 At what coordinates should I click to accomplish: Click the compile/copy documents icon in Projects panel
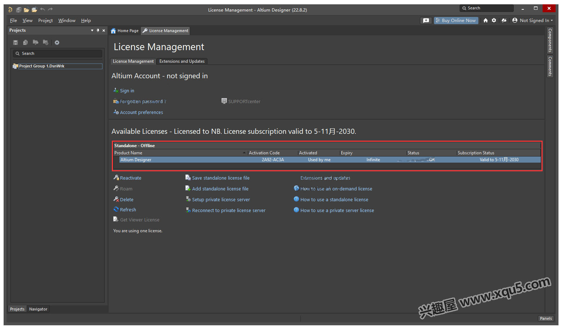[25, 43]
